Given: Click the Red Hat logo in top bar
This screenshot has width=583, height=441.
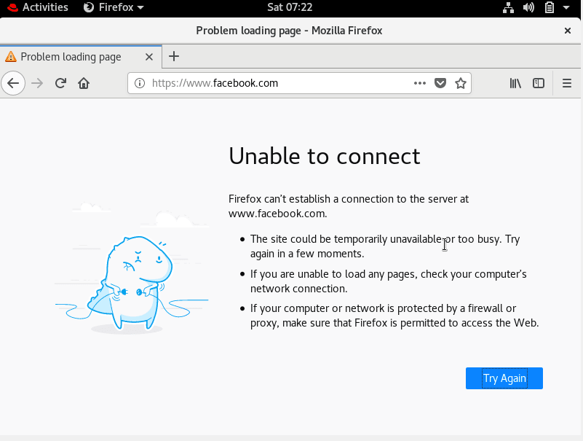Looking at the screenshot, I should (12, 7).
